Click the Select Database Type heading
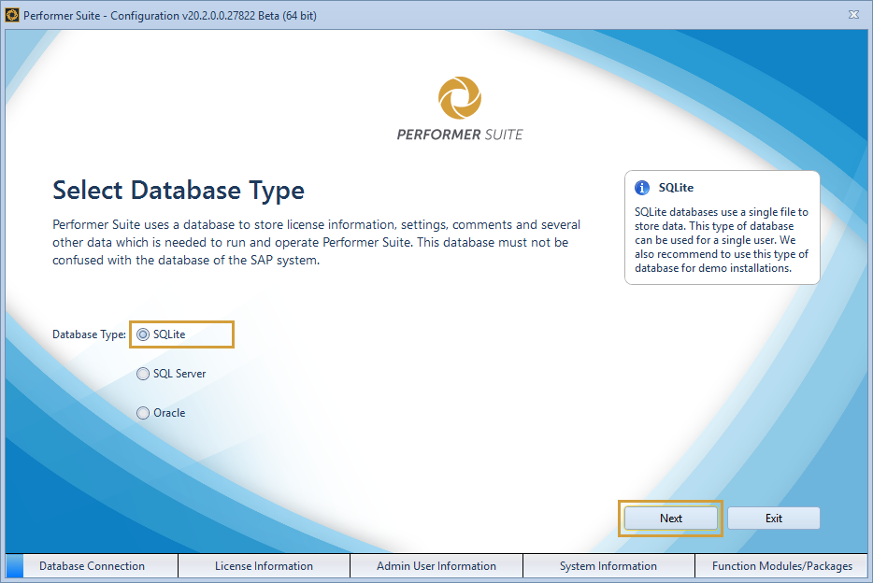This screenshot has width=873, height=583. 178,190
